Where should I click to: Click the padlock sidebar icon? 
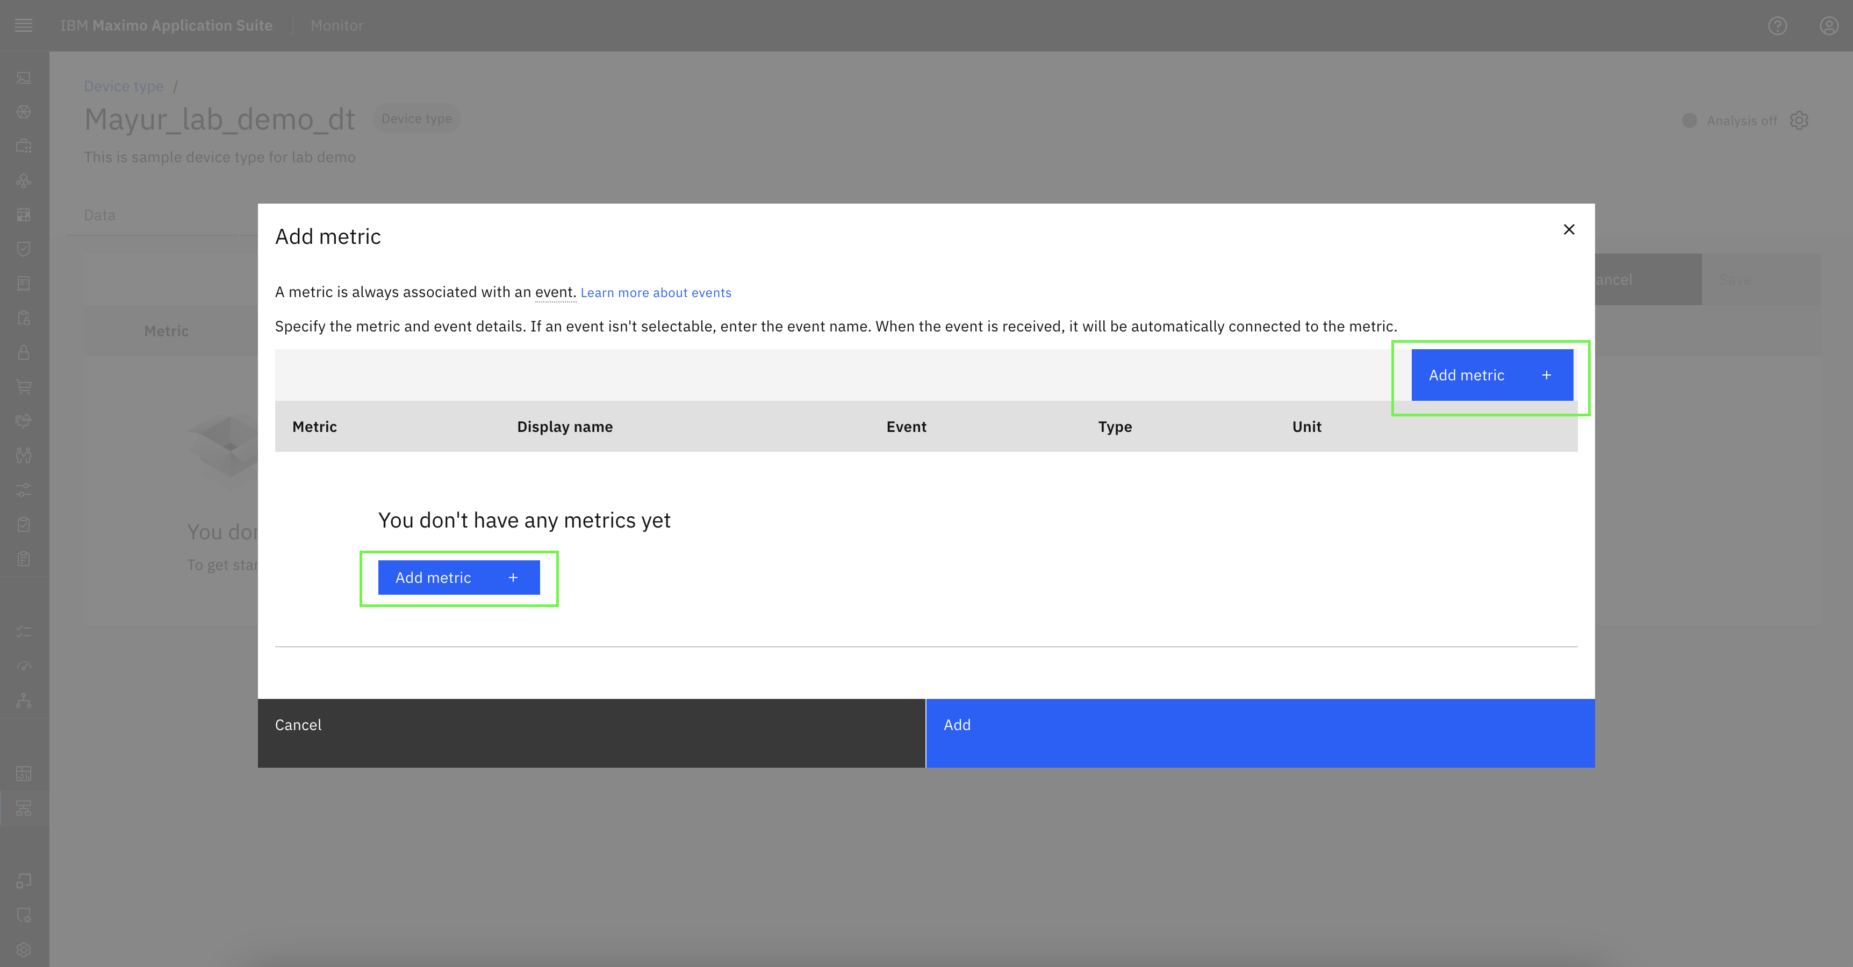24,352
